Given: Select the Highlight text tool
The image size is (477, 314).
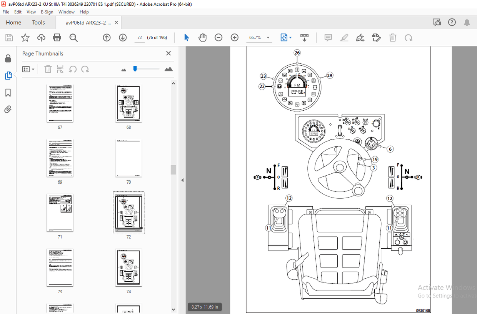Looking at the screenshot, I should pyautogui.click(x=344, y=37).
